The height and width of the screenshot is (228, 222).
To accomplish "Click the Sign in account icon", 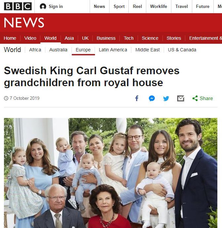I will [43, 7].
